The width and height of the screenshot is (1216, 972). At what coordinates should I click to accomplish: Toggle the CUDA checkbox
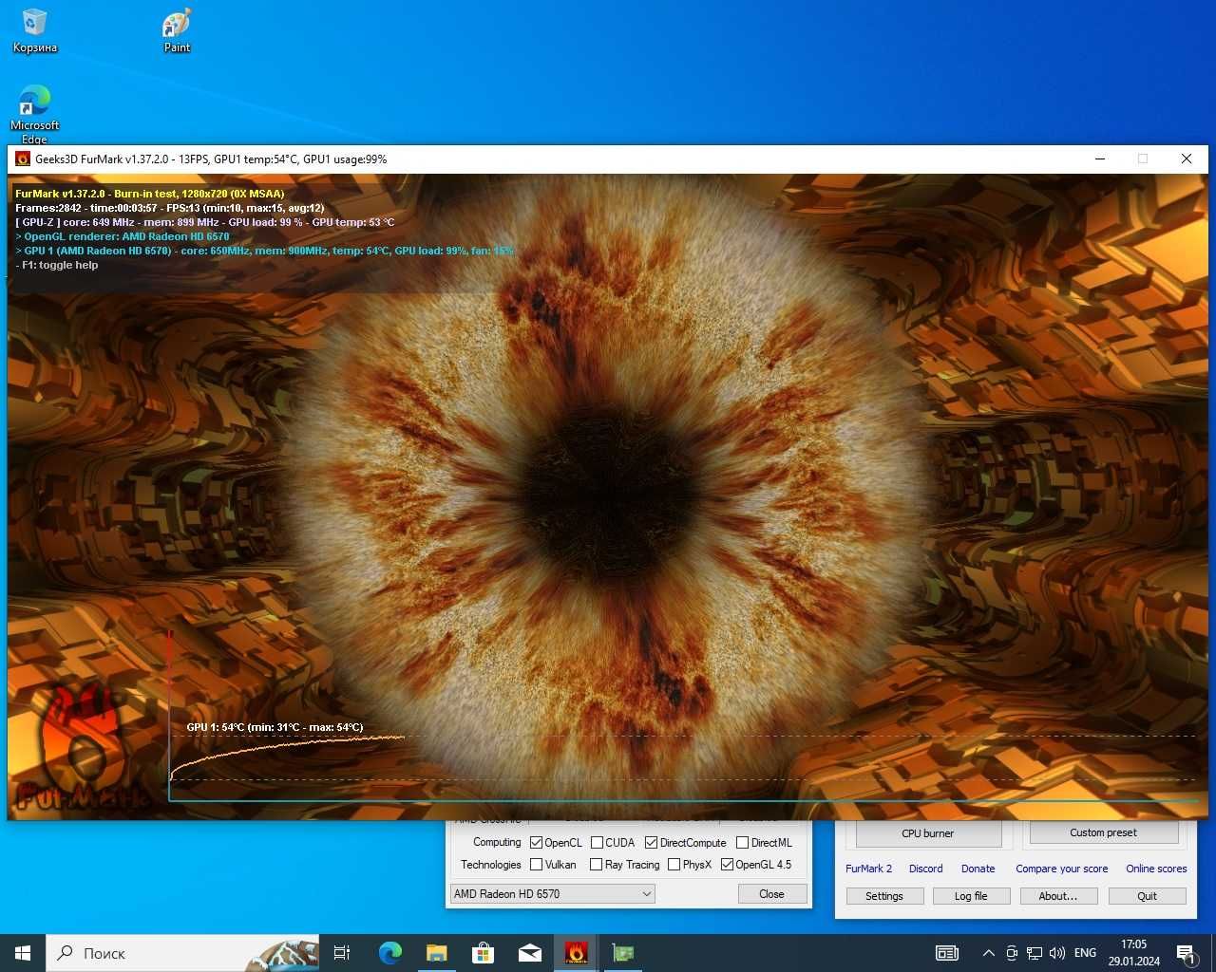[597, 843]
